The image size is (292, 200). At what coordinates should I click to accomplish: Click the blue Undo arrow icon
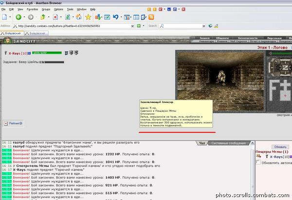click(x=116, y=17)
